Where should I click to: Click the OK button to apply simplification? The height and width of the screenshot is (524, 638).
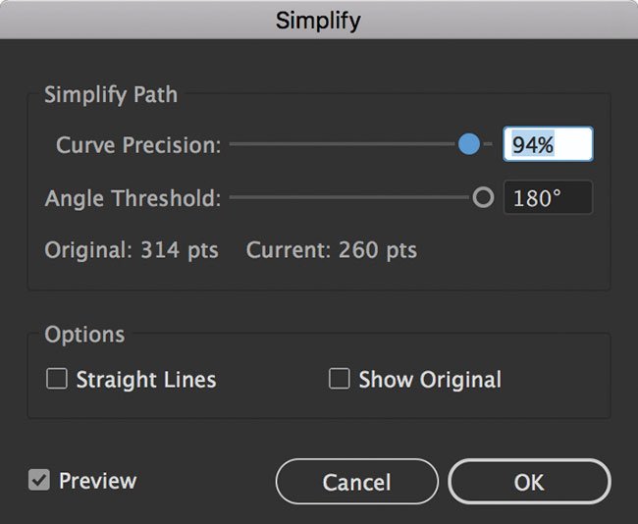pyautogui.click(x=529, y=482)
